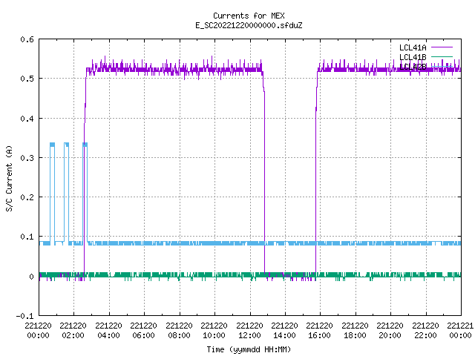Click the 08:00 x-axis time label
The image size is (475, 356).
tap(179, 335)
